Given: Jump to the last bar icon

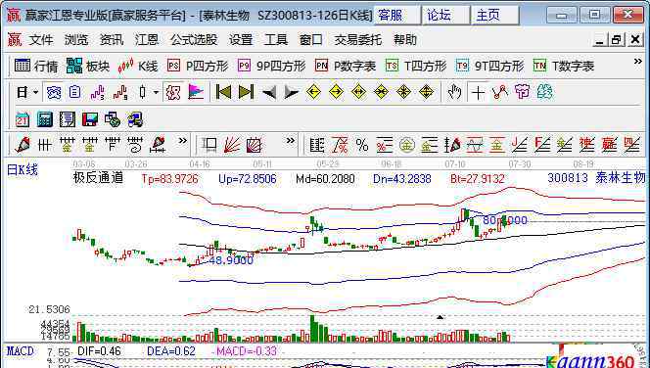Looking at the screenshot, I should point(246,92).
